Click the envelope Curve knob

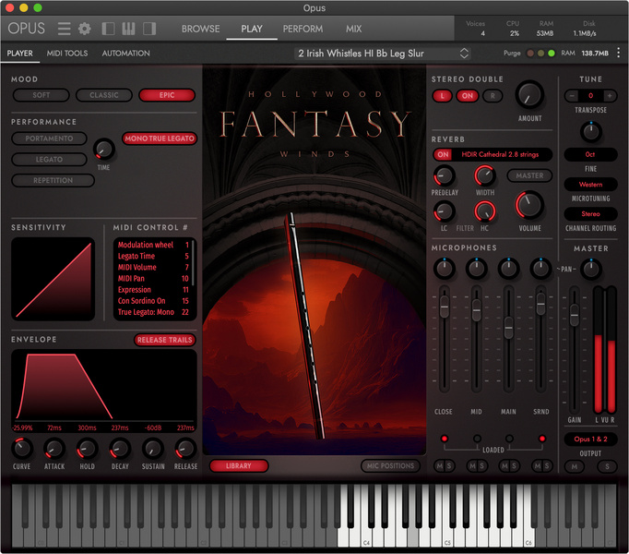(21, 449)
